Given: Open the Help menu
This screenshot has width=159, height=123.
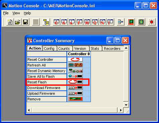Looking at the screenshot, I should coord(27,13).
